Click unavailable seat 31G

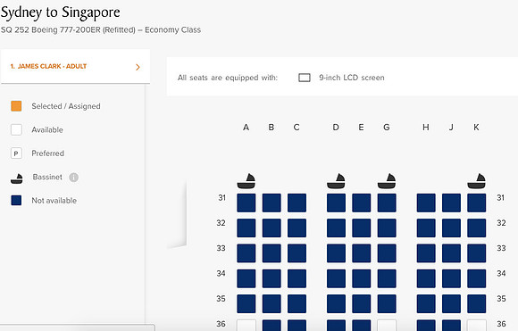tap(387, 203)
